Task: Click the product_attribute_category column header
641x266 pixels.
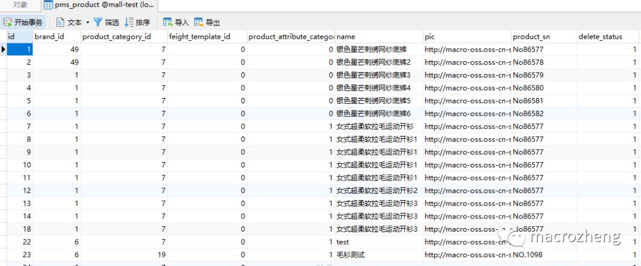Action: click(x=291, y=36)
